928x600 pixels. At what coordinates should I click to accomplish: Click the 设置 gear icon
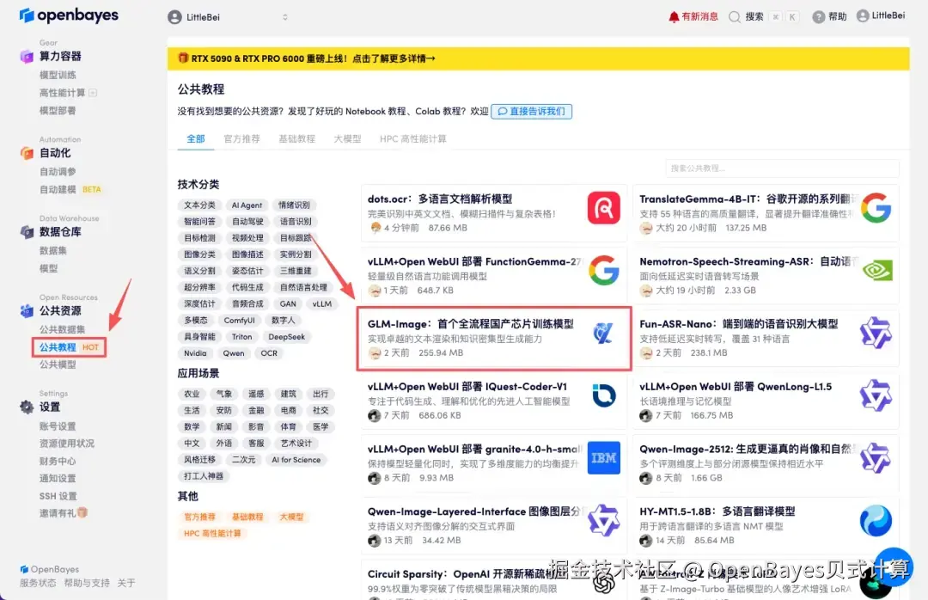pos(27,407)
